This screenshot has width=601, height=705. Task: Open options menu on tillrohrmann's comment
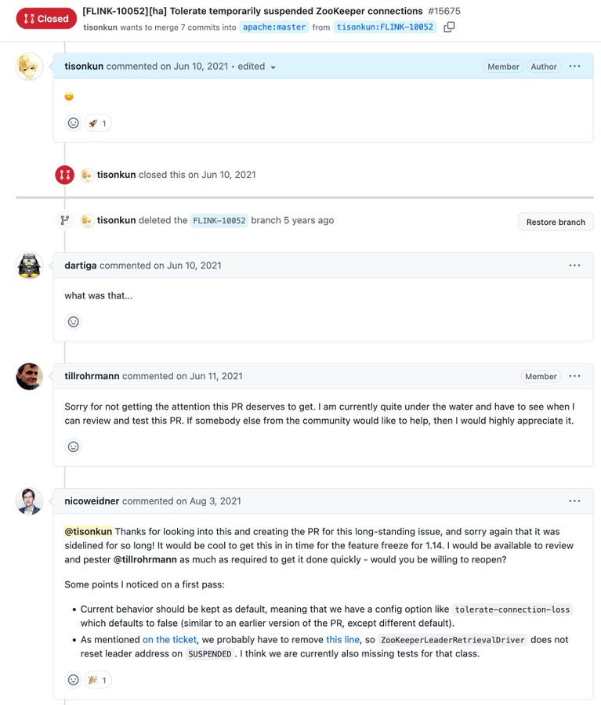click(x=574, y=376)
